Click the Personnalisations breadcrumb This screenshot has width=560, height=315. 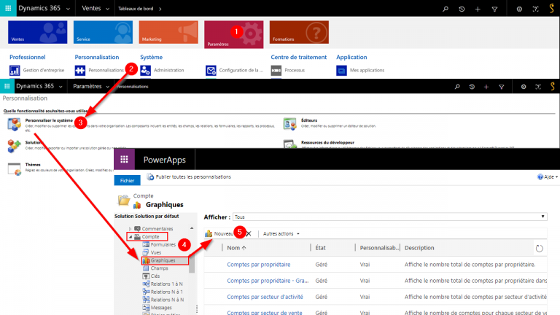[x=133, y=87]
